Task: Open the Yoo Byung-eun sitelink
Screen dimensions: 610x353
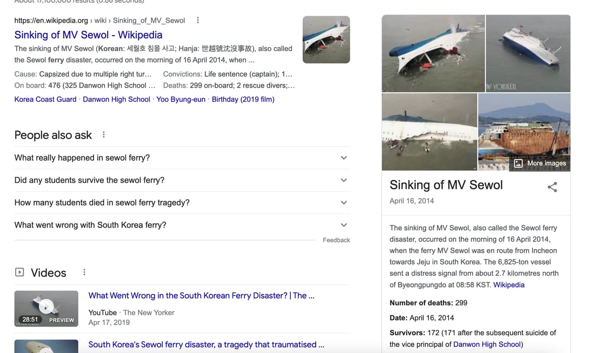Action: tap(181, 99)
